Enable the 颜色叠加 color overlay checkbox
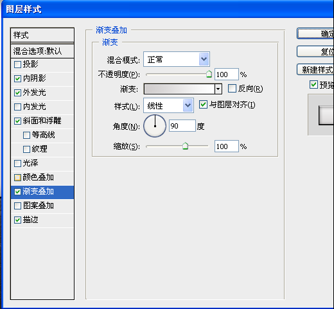The width and height of the screenshot is (334, 309). click(x=17, y=177)
